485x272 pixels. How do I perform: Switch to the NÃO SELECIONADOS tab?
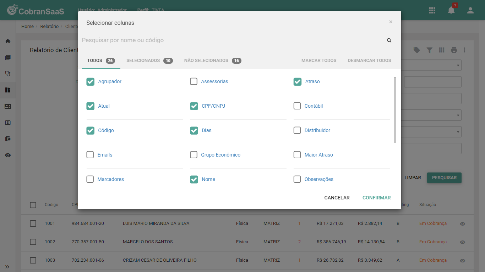coord(213,61)
